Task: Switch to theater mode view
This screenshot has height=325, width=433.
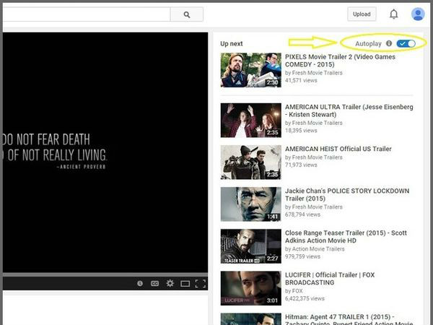Action: pyautogui.click(x=185, y=284)
